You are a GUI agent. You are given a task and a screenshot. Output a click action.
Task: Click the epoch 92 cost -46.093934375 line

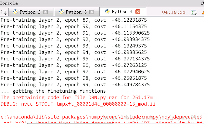coord(75,39)
